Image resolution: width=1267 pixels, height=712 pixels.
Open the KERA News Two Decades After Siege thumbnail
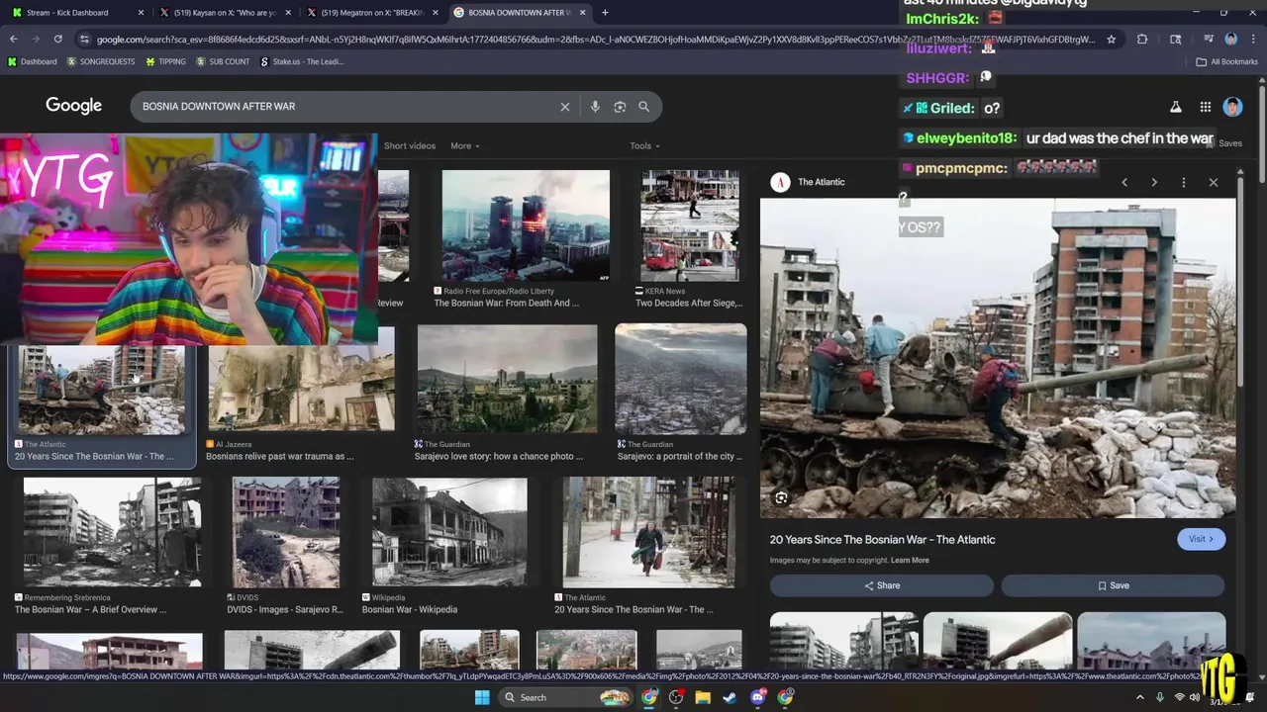click(689, 225)
